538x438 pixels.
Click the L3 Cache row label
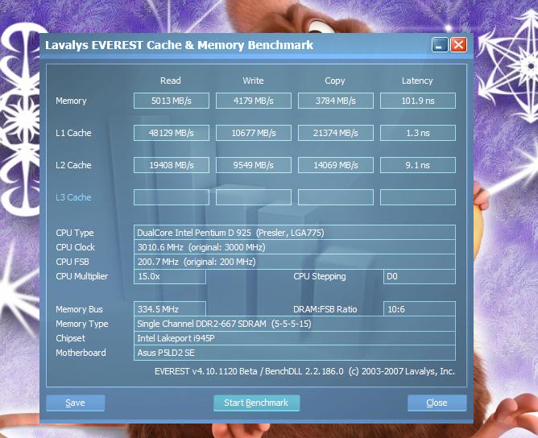point(73,197)
